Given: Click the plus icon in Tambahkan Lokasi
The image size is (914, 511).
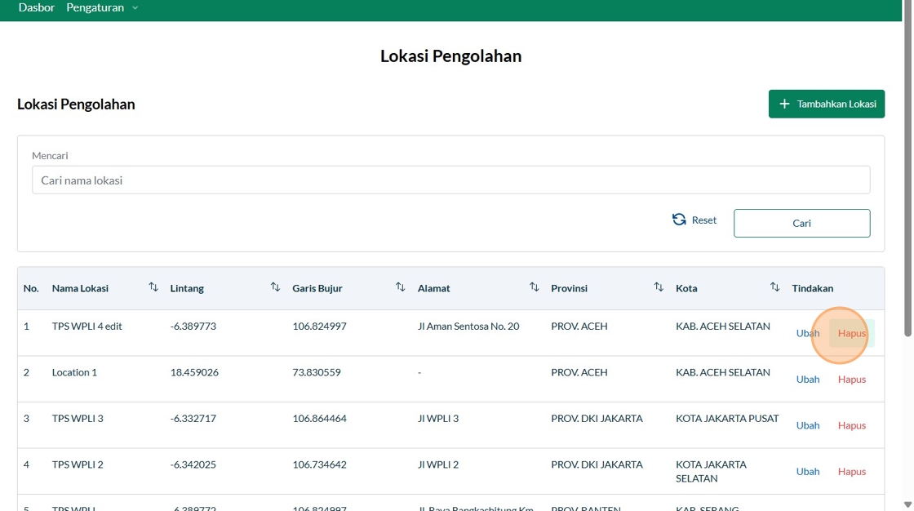Looking at the screenshot, I should 784,104.
